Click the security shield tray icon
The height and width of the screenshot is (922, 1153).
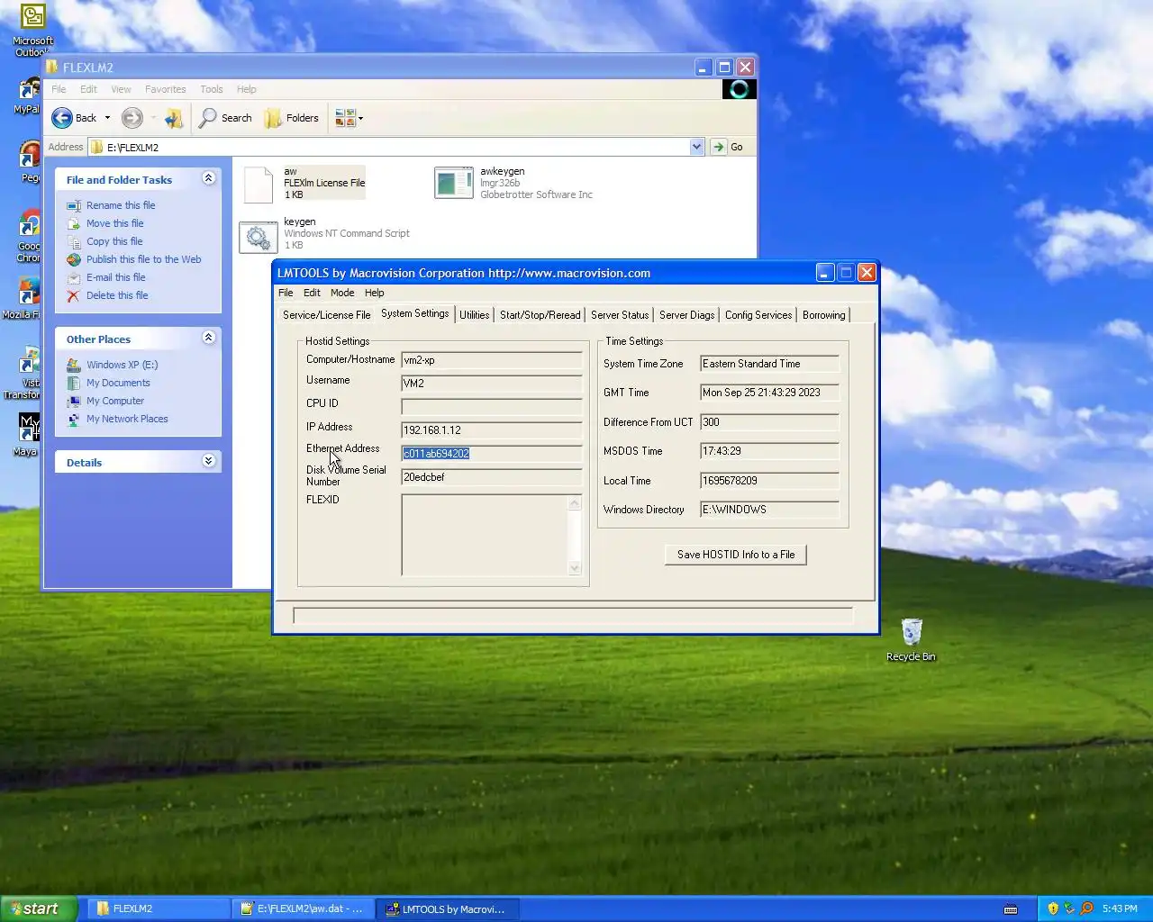(1053, 908)
